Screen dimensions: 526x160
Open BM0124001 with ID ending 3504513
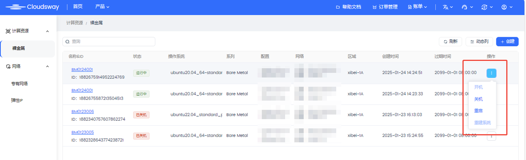[82, 90]
